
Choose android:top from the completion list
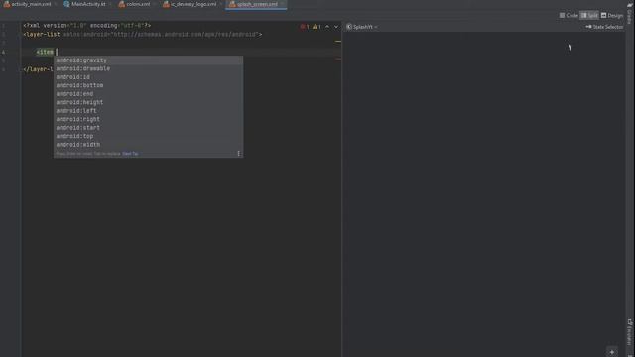tap(148, 136)
